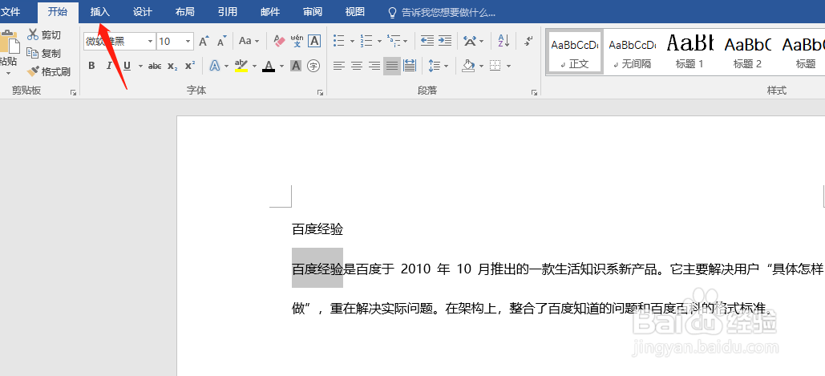Image resolution: width=825 pixels, height=376 pixels.
Task: Toggle justify alignment
Action: [391, 66]
